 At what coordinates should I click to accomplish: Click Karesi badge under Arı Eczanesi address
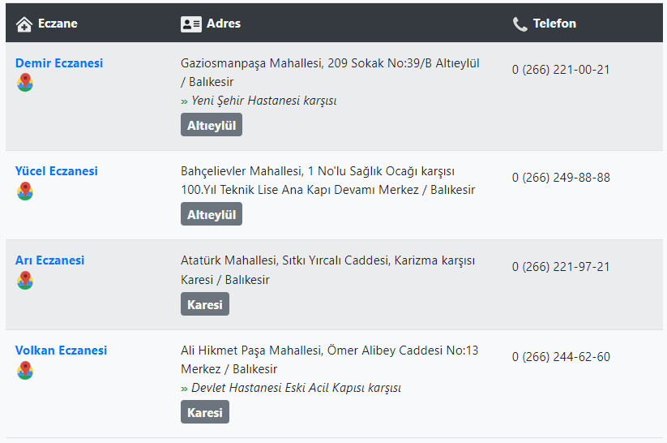(205, 304)
